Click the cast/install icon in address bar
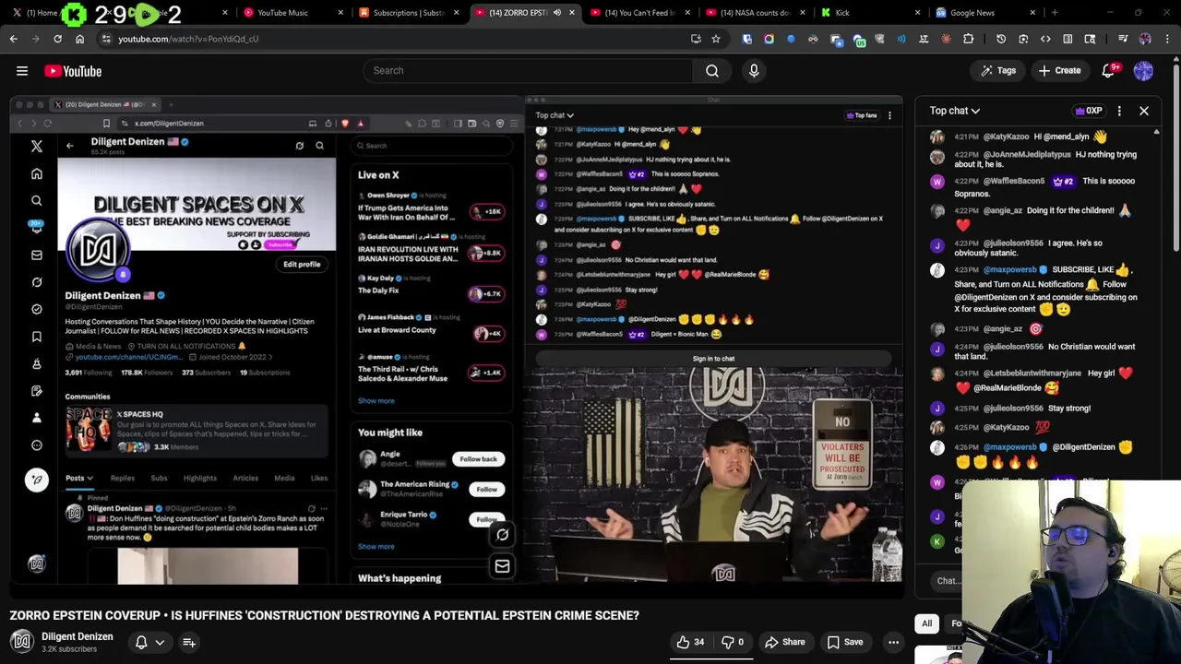 [x=696, y=39]
